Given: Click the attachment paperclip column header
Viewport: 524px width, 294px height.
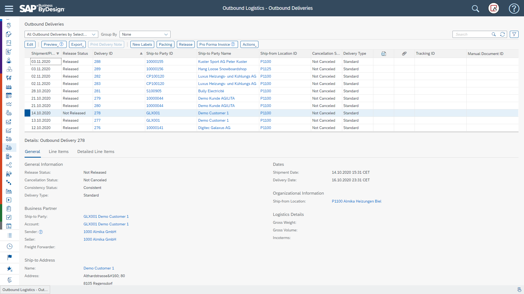Looking at the screenshot, I should tap(404, 54).
